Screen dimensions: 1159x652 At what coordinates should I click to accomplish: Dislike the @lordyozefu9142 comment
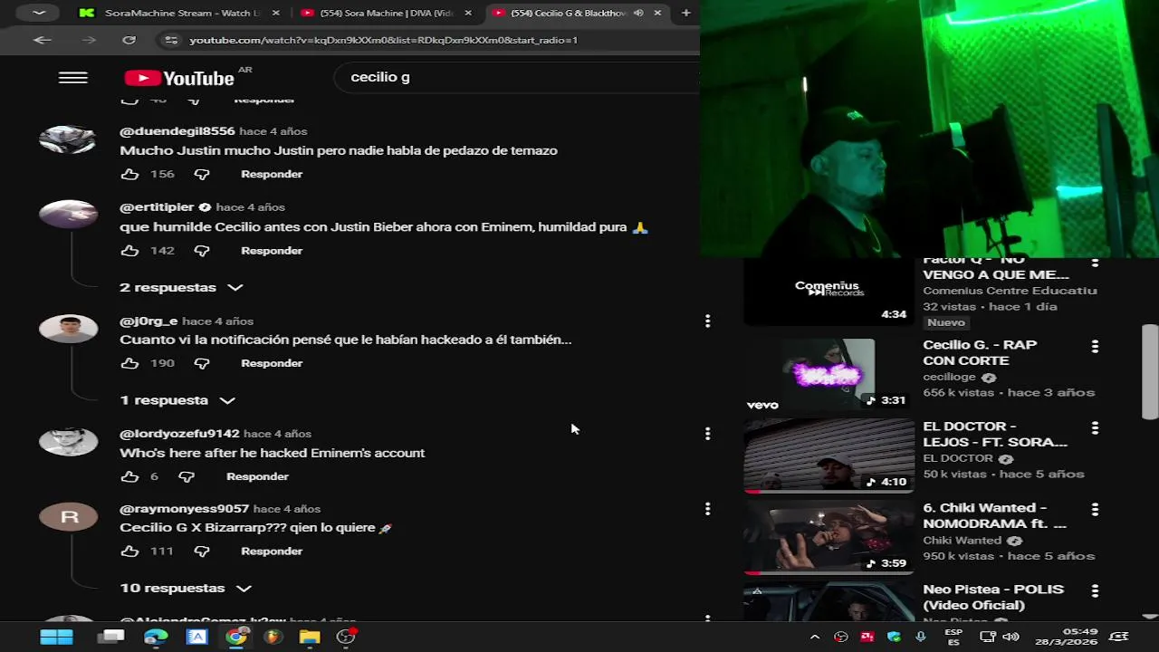click(x=187, y=476)
